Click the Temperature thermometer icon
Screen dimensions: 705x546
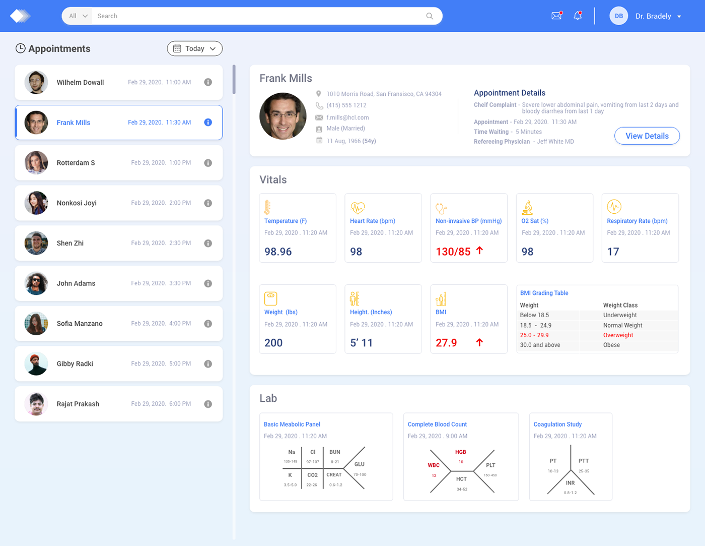click(x=267, y=207)
